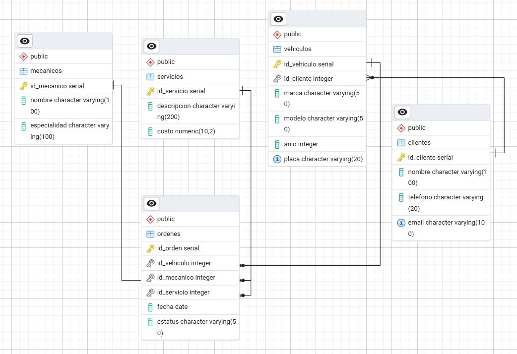Image resolution: width=517 pixels, height=354 pixels.
Task: Toggle the eye icon on ordenes table
Action: (x=151, y=203)
